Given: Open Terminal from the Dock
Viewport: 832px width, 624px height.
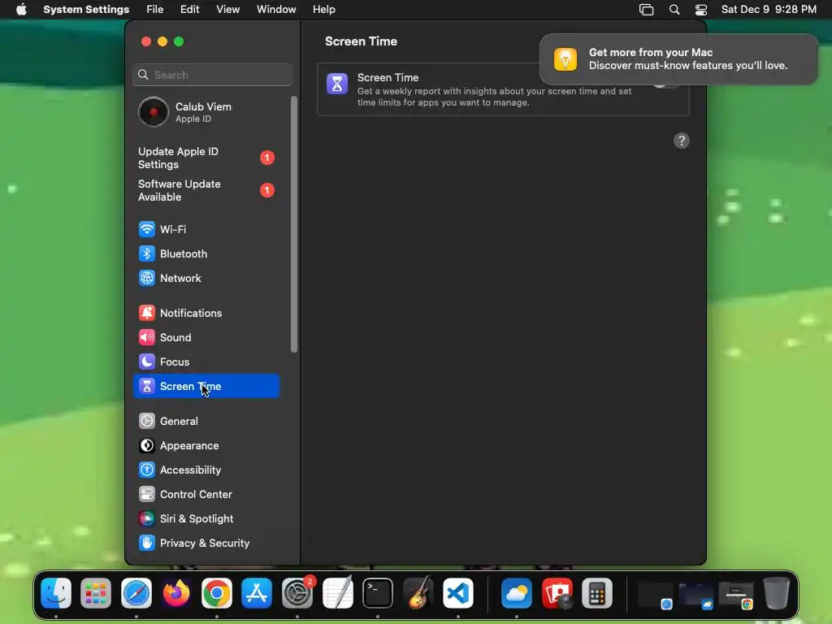Looking at the screenshot, I should 378,593.
